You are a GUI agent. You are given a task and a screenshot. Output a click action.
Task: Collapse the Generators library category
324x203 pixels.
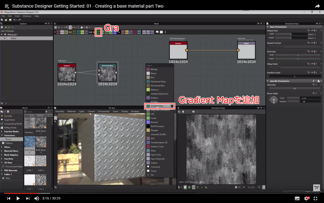[2, 135]
